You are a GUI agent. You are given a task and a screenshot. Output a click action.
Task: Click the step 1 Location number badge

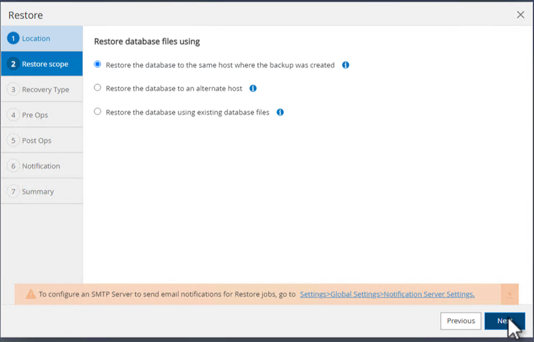coord(14,38)
